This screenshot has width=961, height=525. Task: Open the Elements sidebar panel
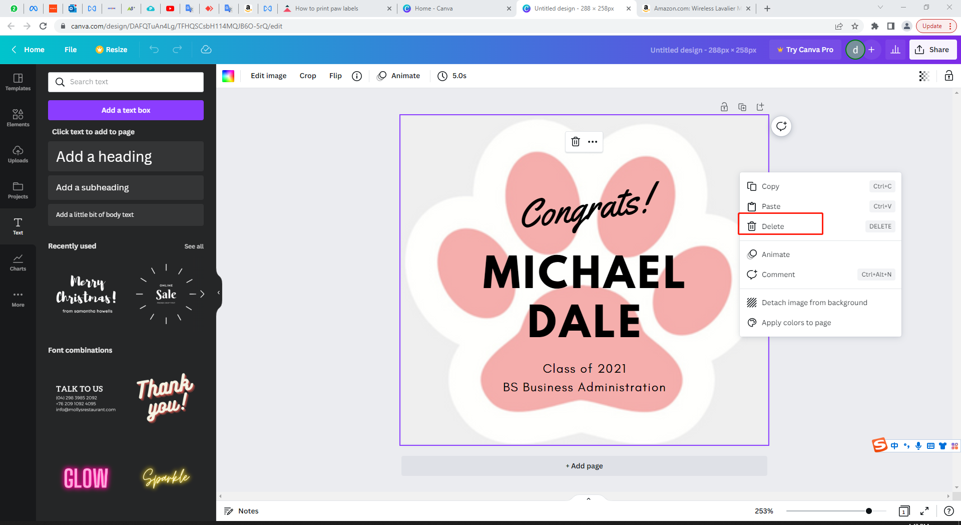coord(18,118)
